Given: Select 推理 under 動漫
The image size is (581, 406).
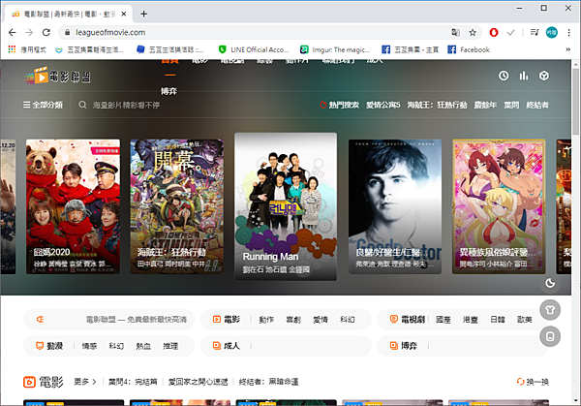Looking at the screenshot, I should pos(170,346).
